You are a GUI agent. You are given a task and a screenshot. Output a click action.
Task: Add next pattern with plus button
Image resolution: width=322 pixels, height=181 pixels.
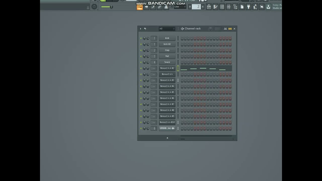click(203, 7)
